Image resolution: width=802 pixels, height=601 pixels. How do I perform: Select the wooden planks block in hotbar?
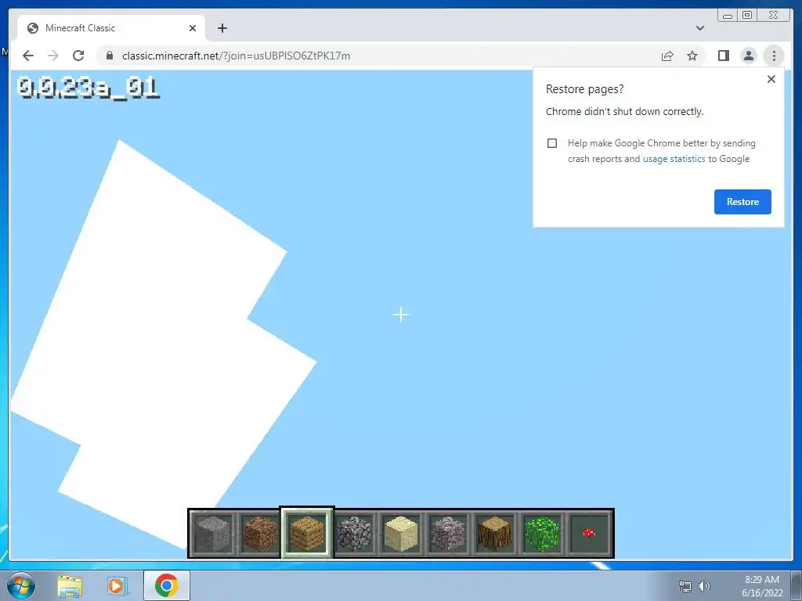pos(307,534)
